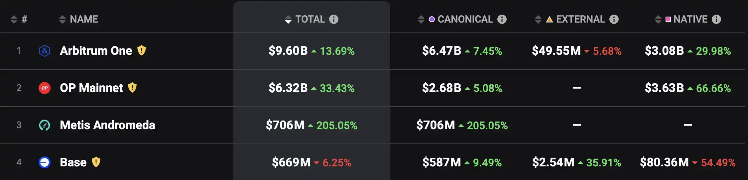The image size is (748, 180).
Task: Click Base total value $669M cell
Action: click(291, 162)
